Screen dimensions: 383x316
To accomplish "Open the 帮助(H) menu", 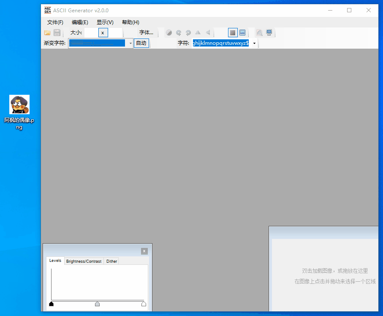I will click(x=130, y=22).
